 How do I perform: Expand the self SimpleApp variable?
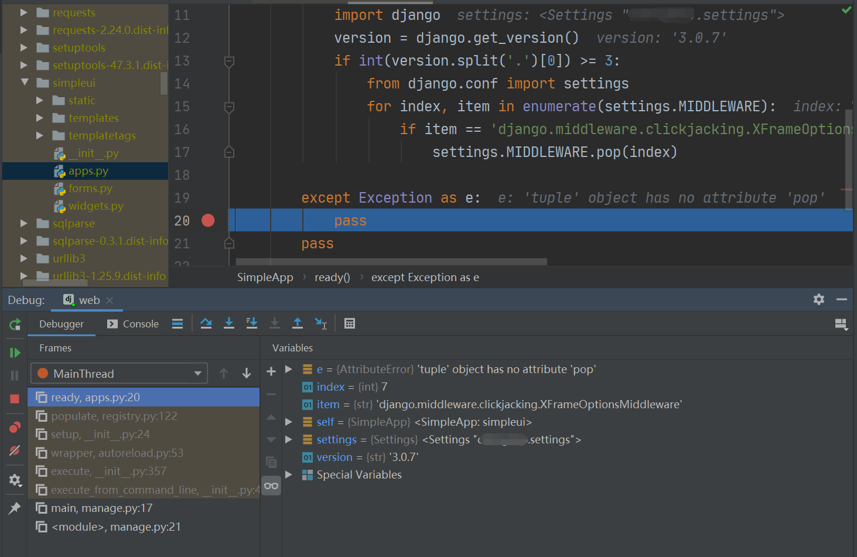click(x=289, y=422)
